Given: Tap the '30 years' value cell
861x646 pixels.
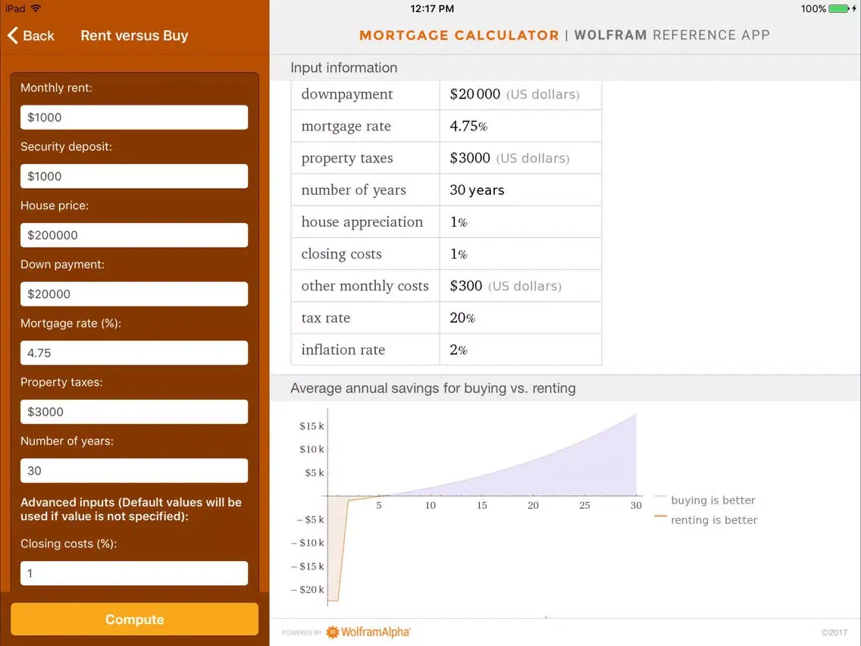Looking at the screenshot, I should pyautogui.click(x=521, y=190).
